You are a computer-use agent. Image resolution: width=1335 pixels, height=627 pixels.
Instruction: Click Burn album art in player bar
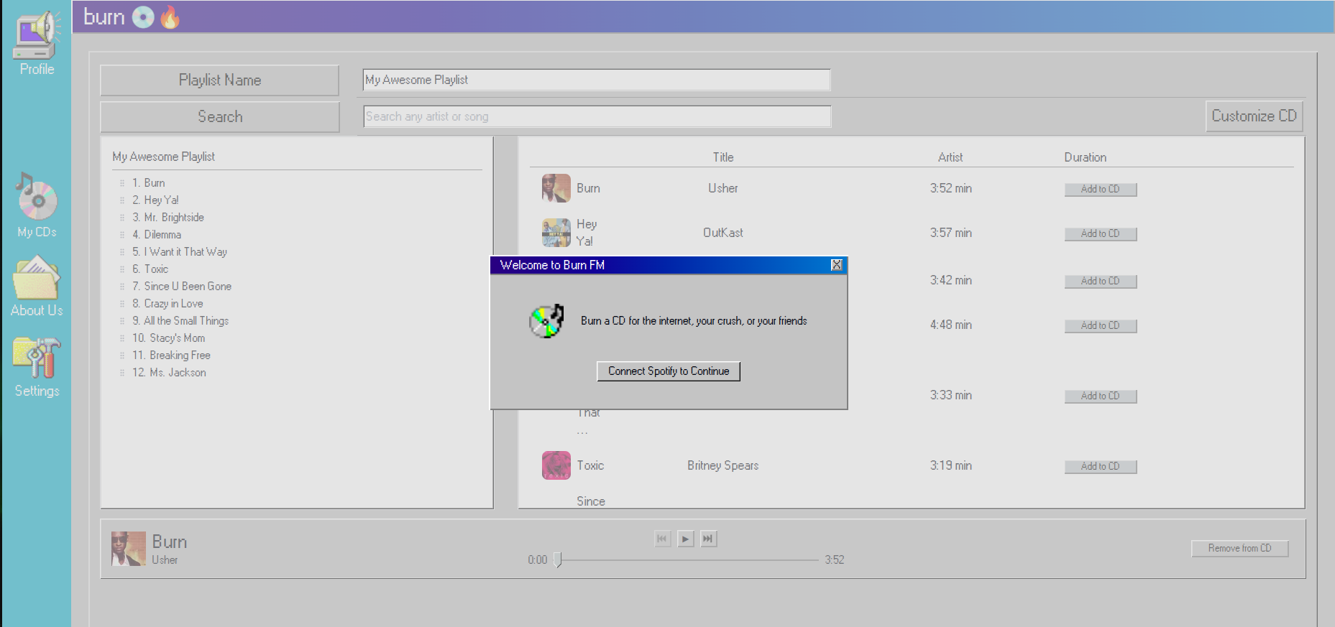coord(129,549)
